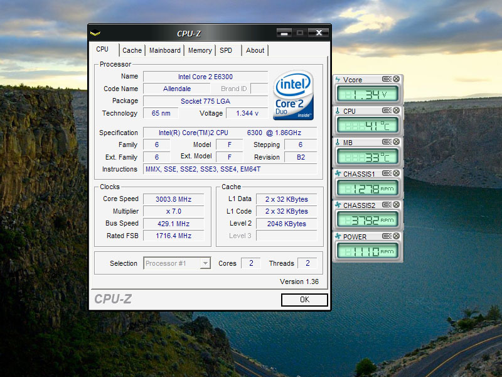
Task: Click the lightning bolt icon on Vcore widget
Action: pos(338,79)
